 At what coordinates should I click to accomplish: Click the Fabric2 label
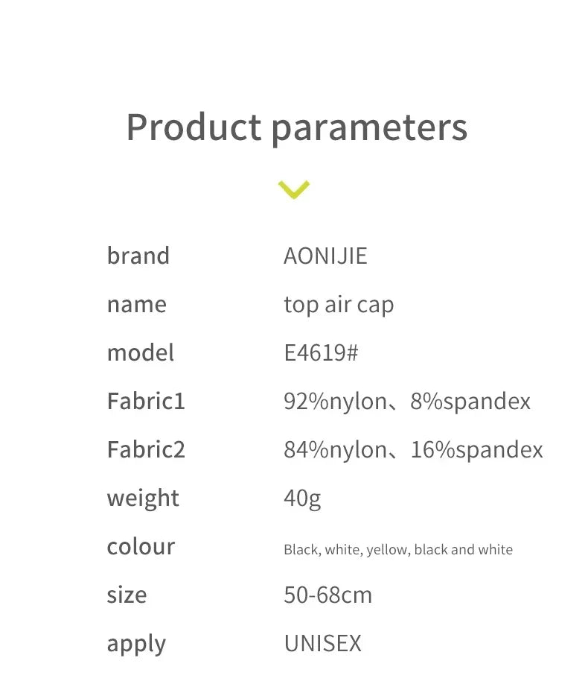[x=146, y=449]
